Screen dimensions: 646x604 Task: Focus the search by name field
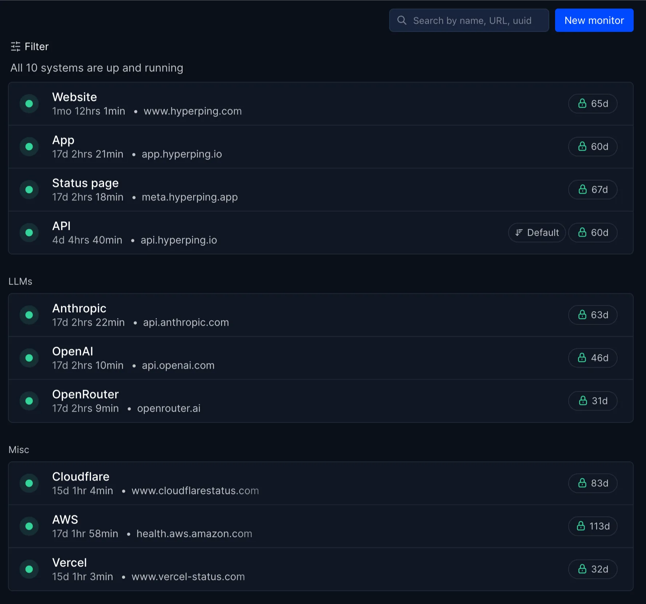click(469, 20)
